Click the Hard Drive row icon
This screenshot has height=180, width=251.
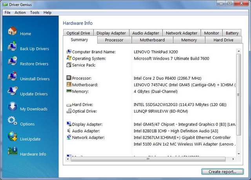click(69, 105)
